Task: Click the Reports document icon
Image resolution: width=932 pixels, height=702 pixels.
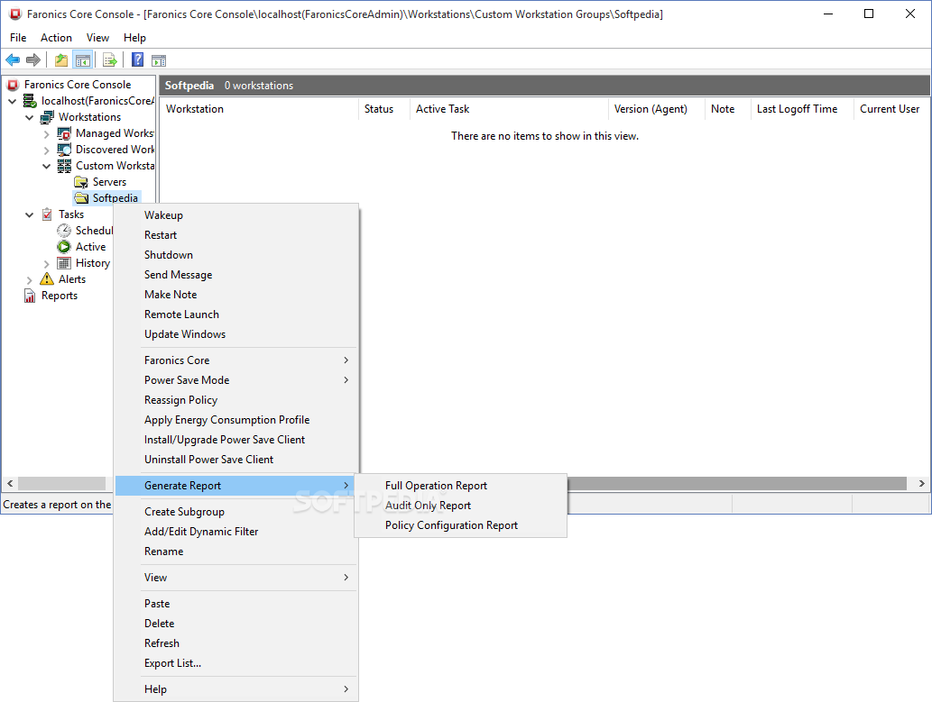Action: coord(30,296)
